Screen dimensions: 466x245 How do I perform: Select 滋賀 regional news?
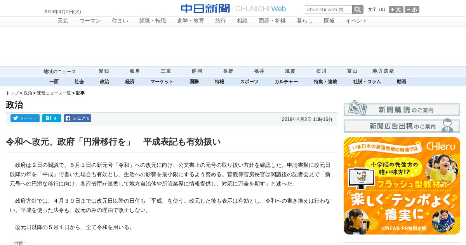(290, 72)
